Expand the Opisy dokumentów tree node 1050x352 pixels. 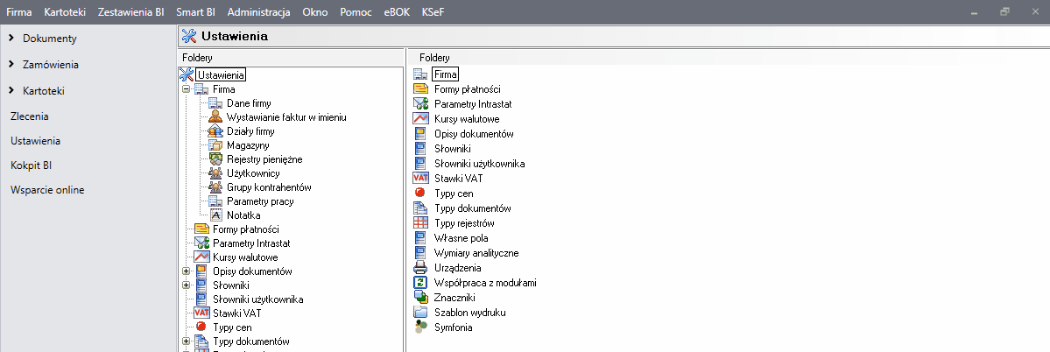pyautogui.click(x=186, y=271)
